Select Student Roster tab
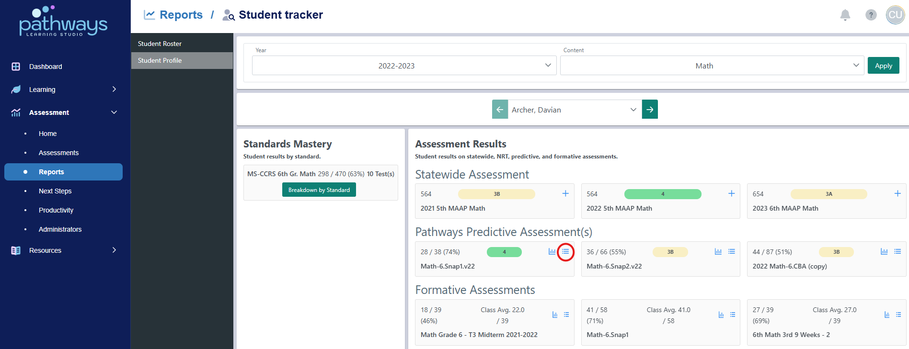This screenshot has width=909, height=349. [182, 44]
